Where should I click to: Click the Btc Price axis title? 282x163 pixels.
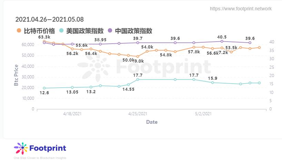[16, 75]
